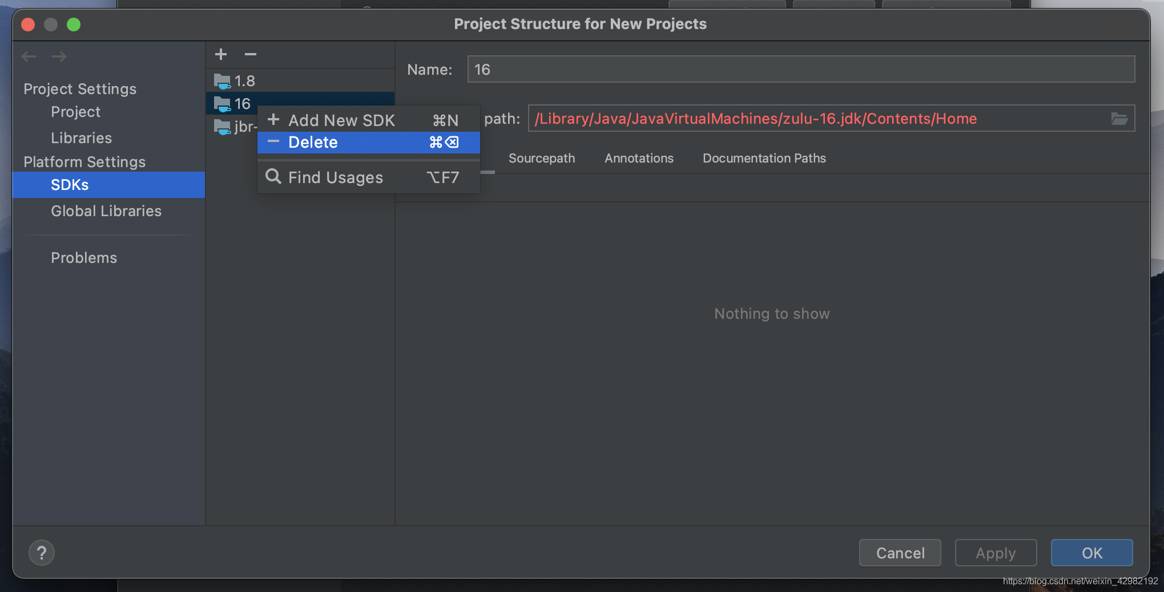
Task: Choose 'Add New SDK' from the context menu
Action: tap(341, 120)
